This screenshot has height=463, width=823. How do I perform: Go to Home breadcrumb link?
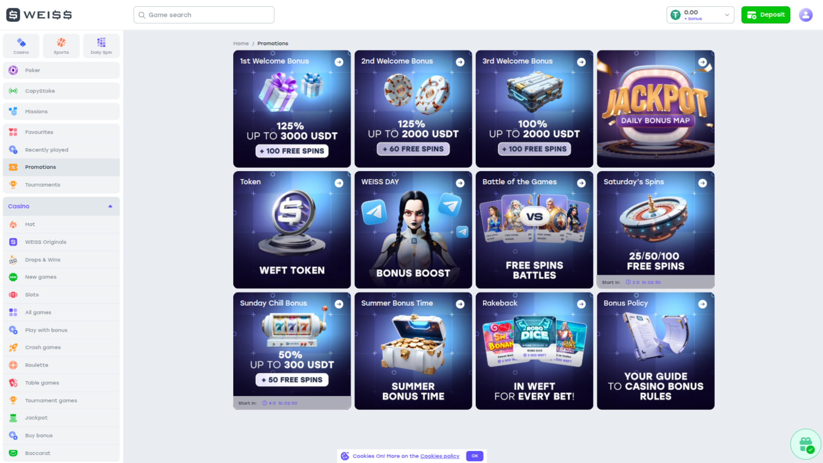click(x=240, y=43)
